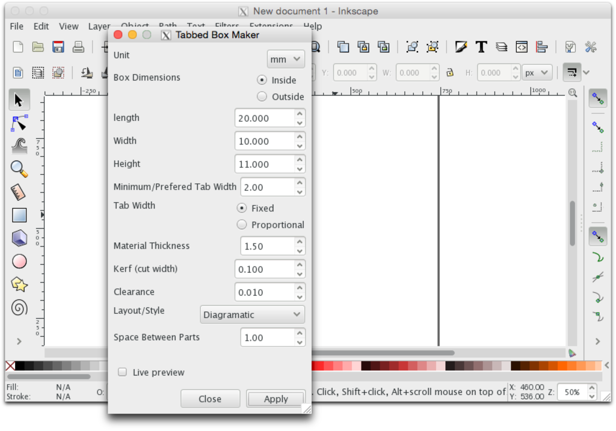The width and height of the screenshot is (616, 431).
Task: Increase the Height value stepper
Action: (x=300, y=160)
